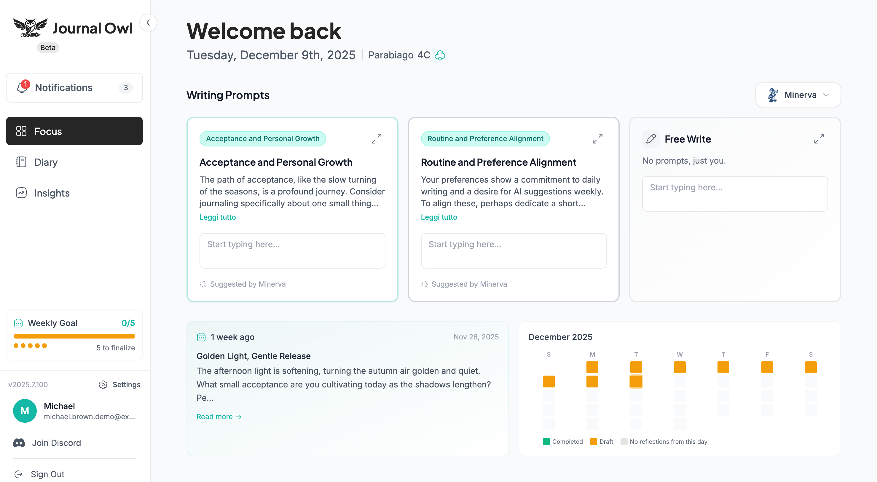The height and width of the screenshot is (482, 877).
Task: Click the calendar icon beside Weekly Goal
Action: [19, 323]
